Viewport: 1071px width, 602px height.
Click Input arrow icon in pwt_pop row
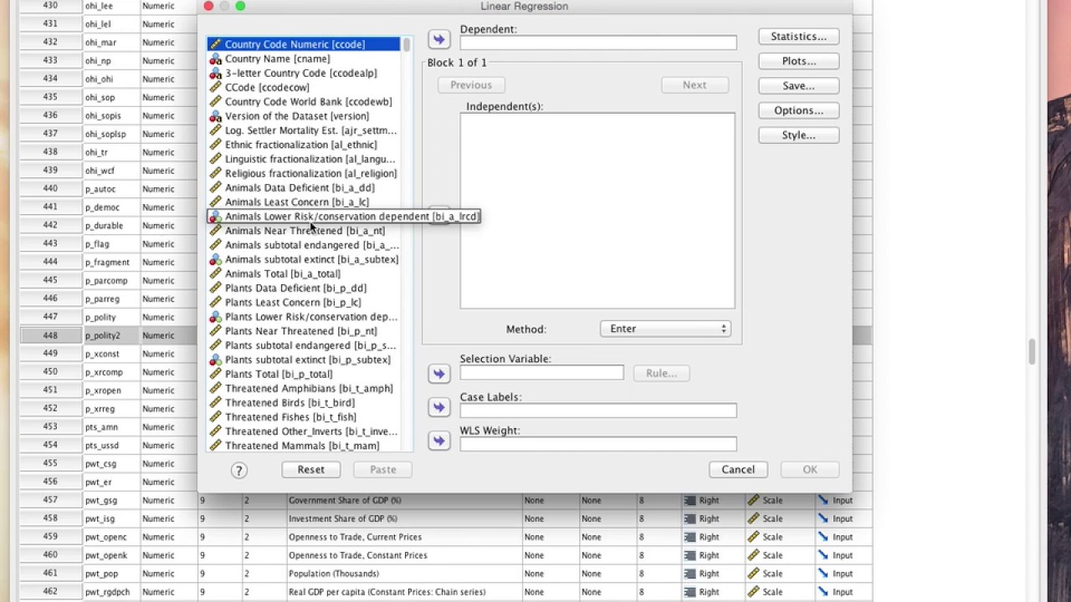(823, 574)
